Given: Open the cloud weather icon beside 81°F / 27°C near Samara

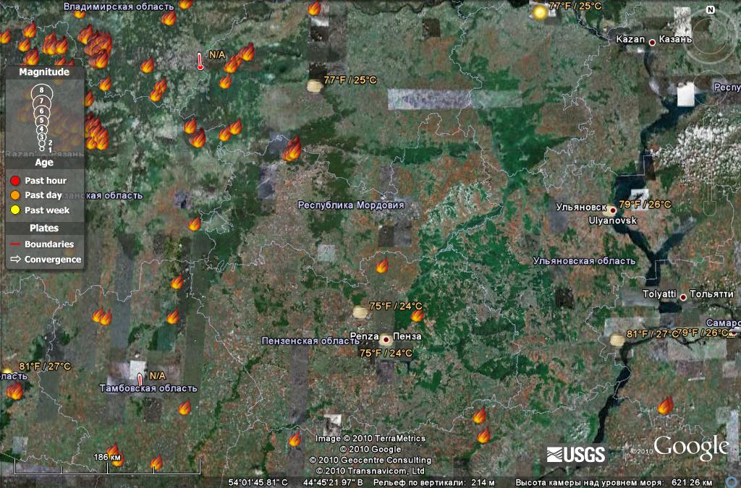Looking at the screenshot, I should point(617,340).
